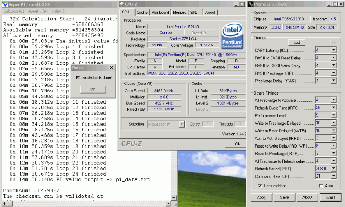Open the Read to Write Delay dropdown
Image resolution: width=345 pixels, height=207 pixels.
tap(334, 145)
